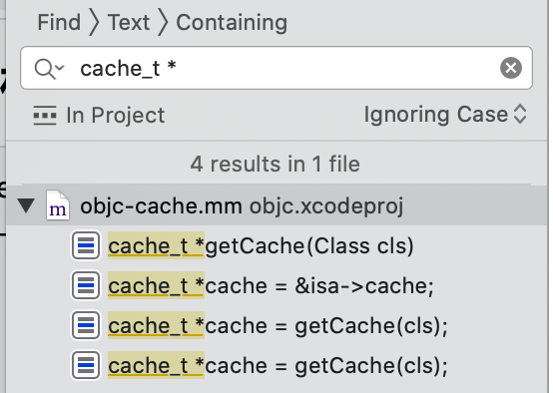Open the first cache = getCache(cls); result
This screenshot has height=393, width=553.
[277, 325]
